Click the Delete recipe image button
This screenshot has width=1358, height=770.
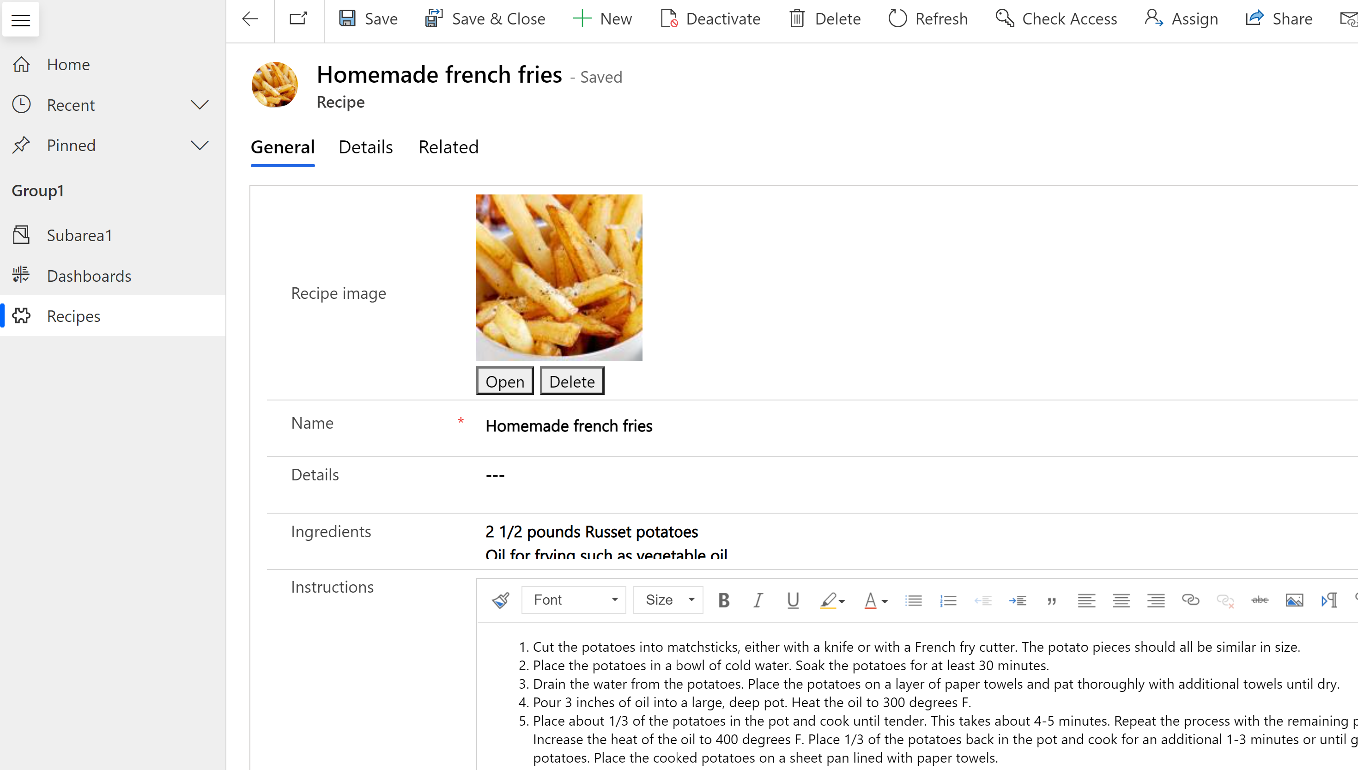point(572,381)
